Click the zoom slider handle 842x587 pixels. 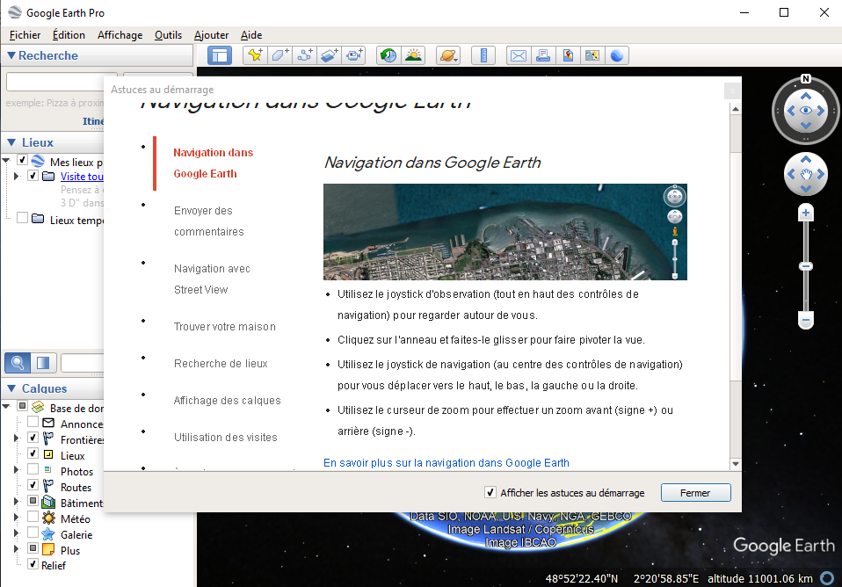point(805,266)
